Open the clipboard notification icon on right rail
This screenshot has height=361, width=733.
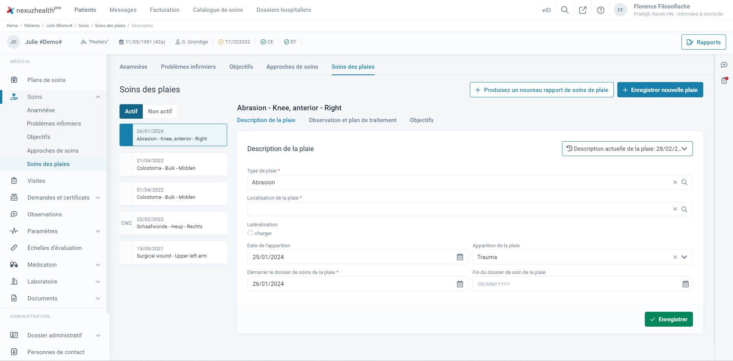pyautogui.click(x=724, y=81)
